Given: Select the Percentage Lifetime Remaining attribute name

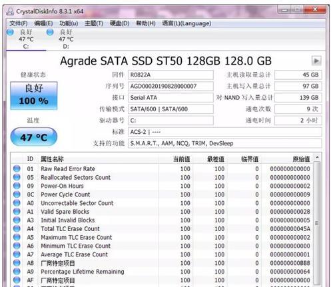Looking at the screenshot, I should pyautogui.click(x=83, y=272).
